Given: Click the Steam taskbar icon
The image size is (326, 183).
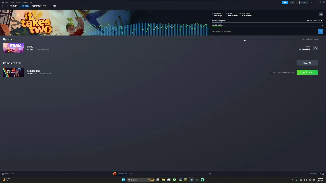Looking at the screenshot, I should click(191, 180).
